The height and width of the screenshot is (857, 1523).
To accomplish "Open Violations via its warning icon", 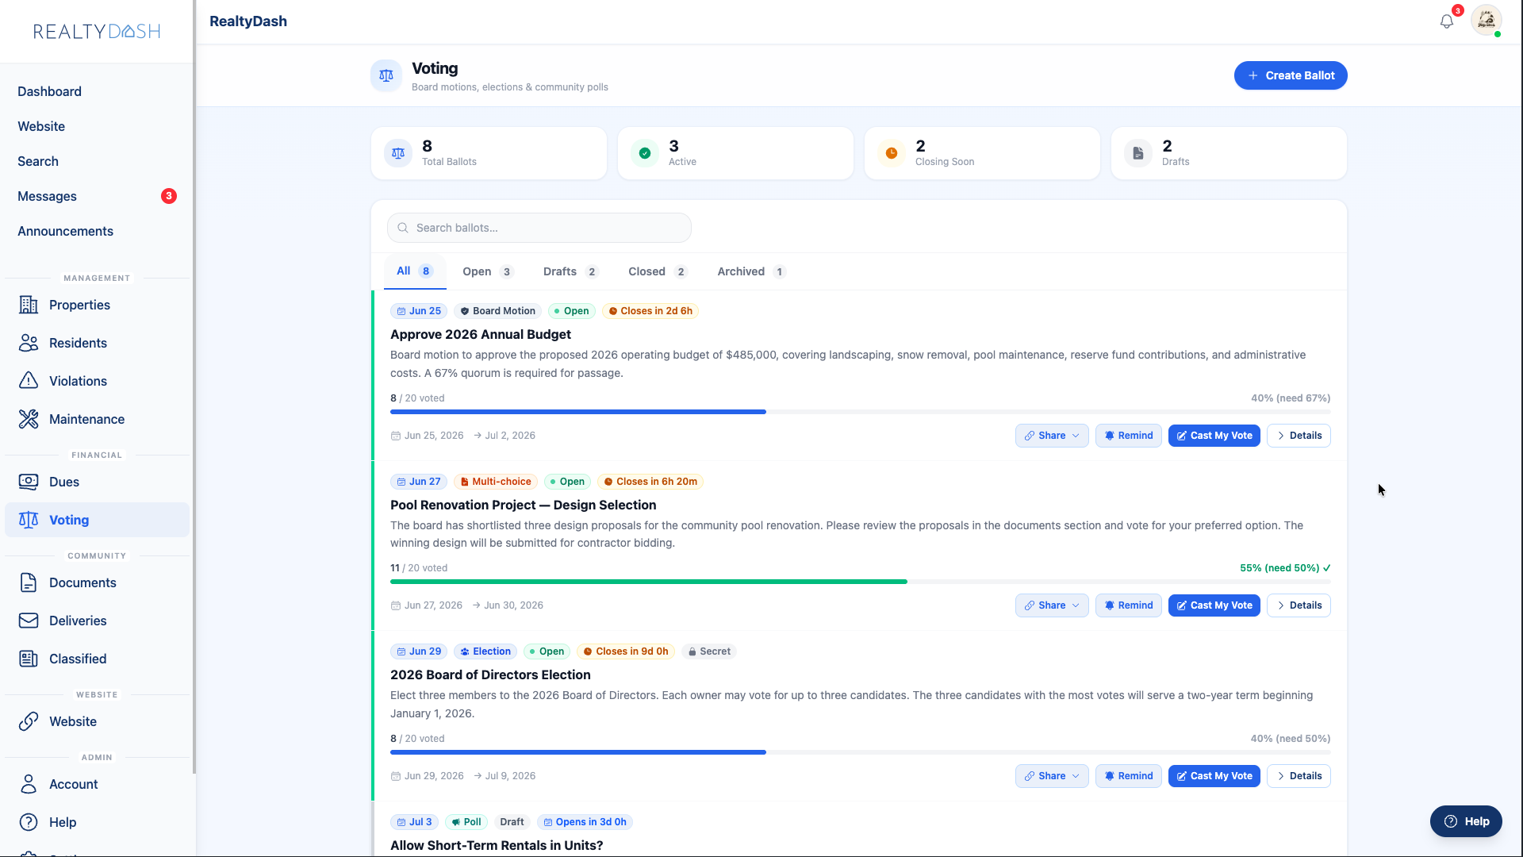I will (29, 381).
